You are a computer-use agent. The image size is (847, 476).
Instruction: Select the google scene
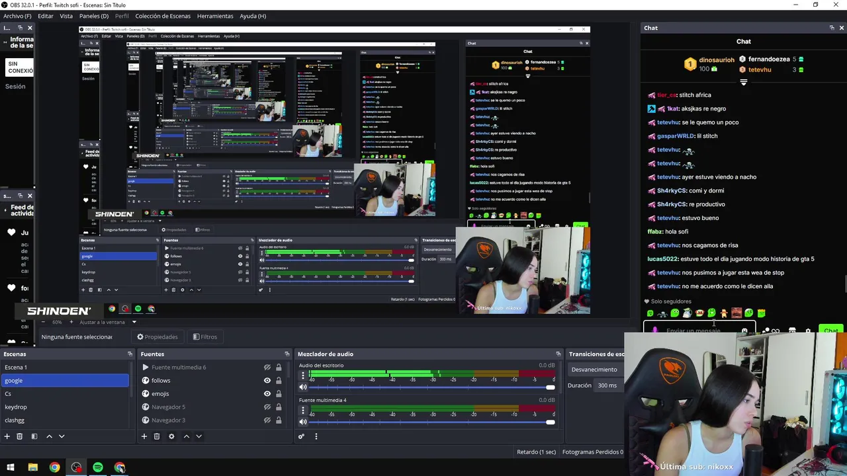coord(65,381)
